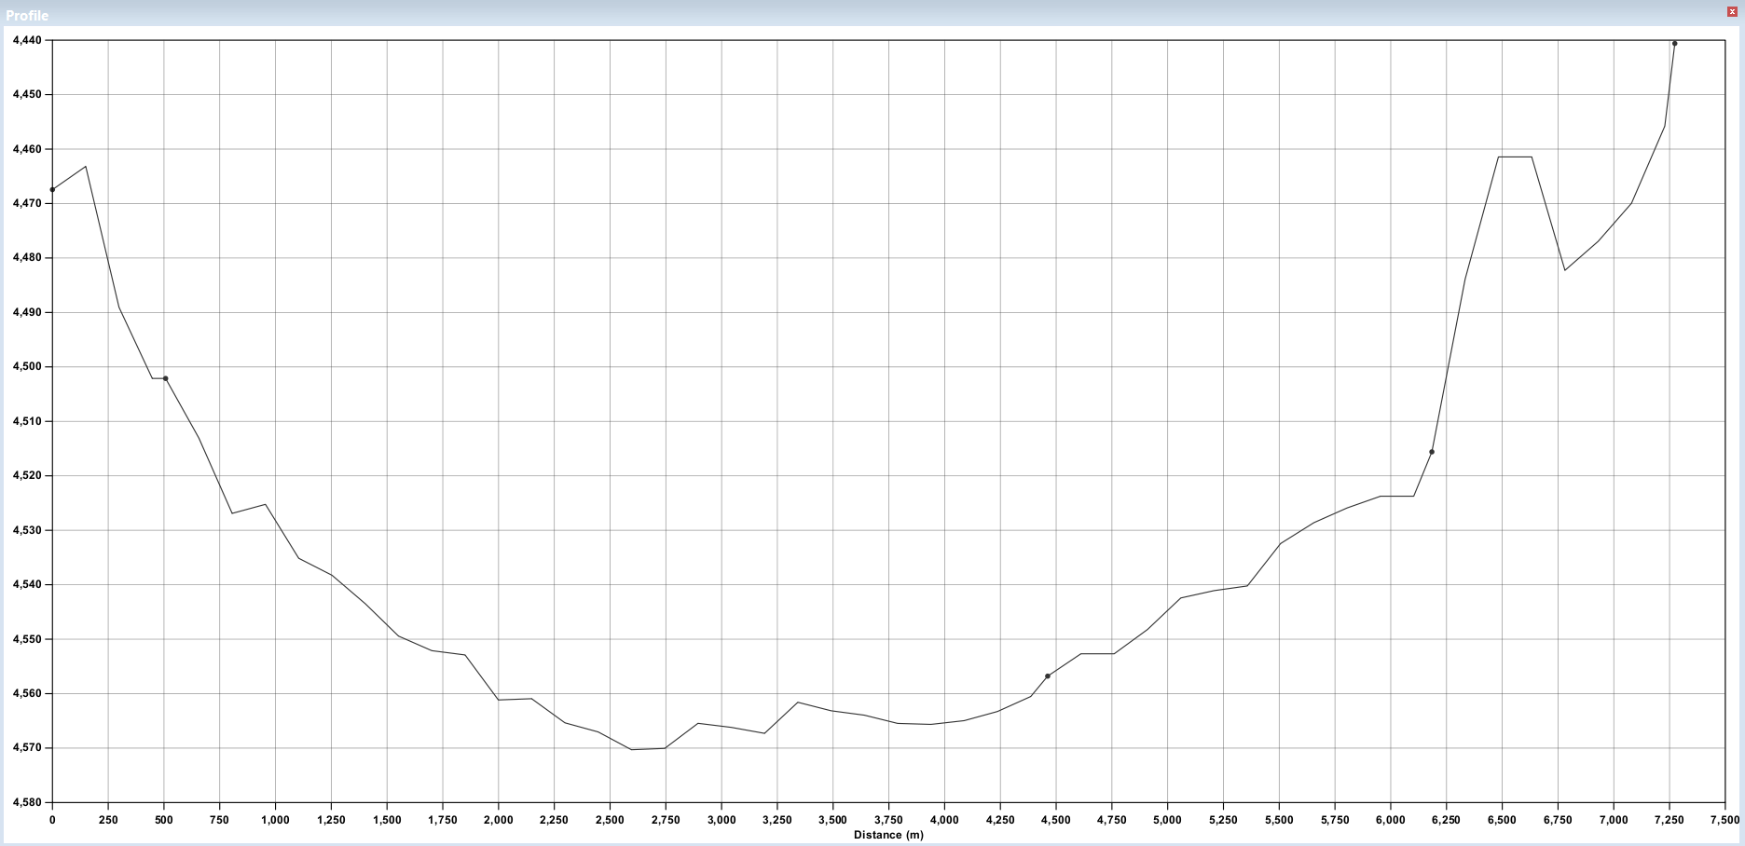Viewport: 1745px width, 846px height.
Task: Select the profile point at distance 0
Action: pos(52,190)
